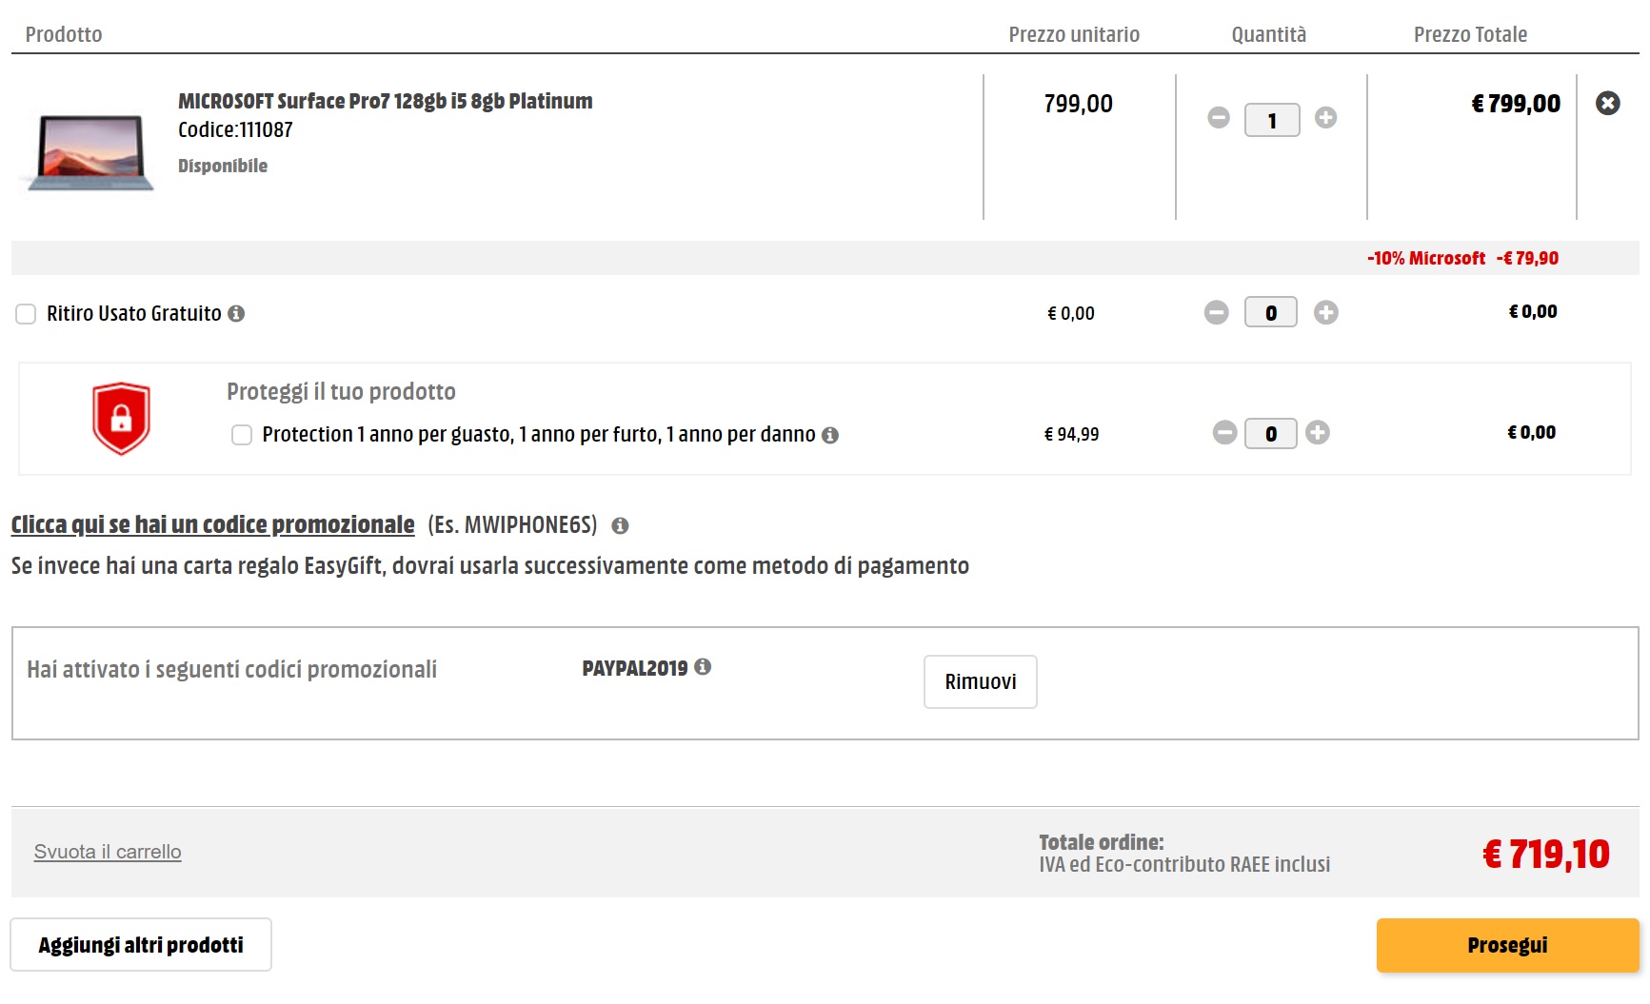Viewport: 1650px width, 1004px height.
Task: Show info next to promo code example
Action: coord(620,525)
